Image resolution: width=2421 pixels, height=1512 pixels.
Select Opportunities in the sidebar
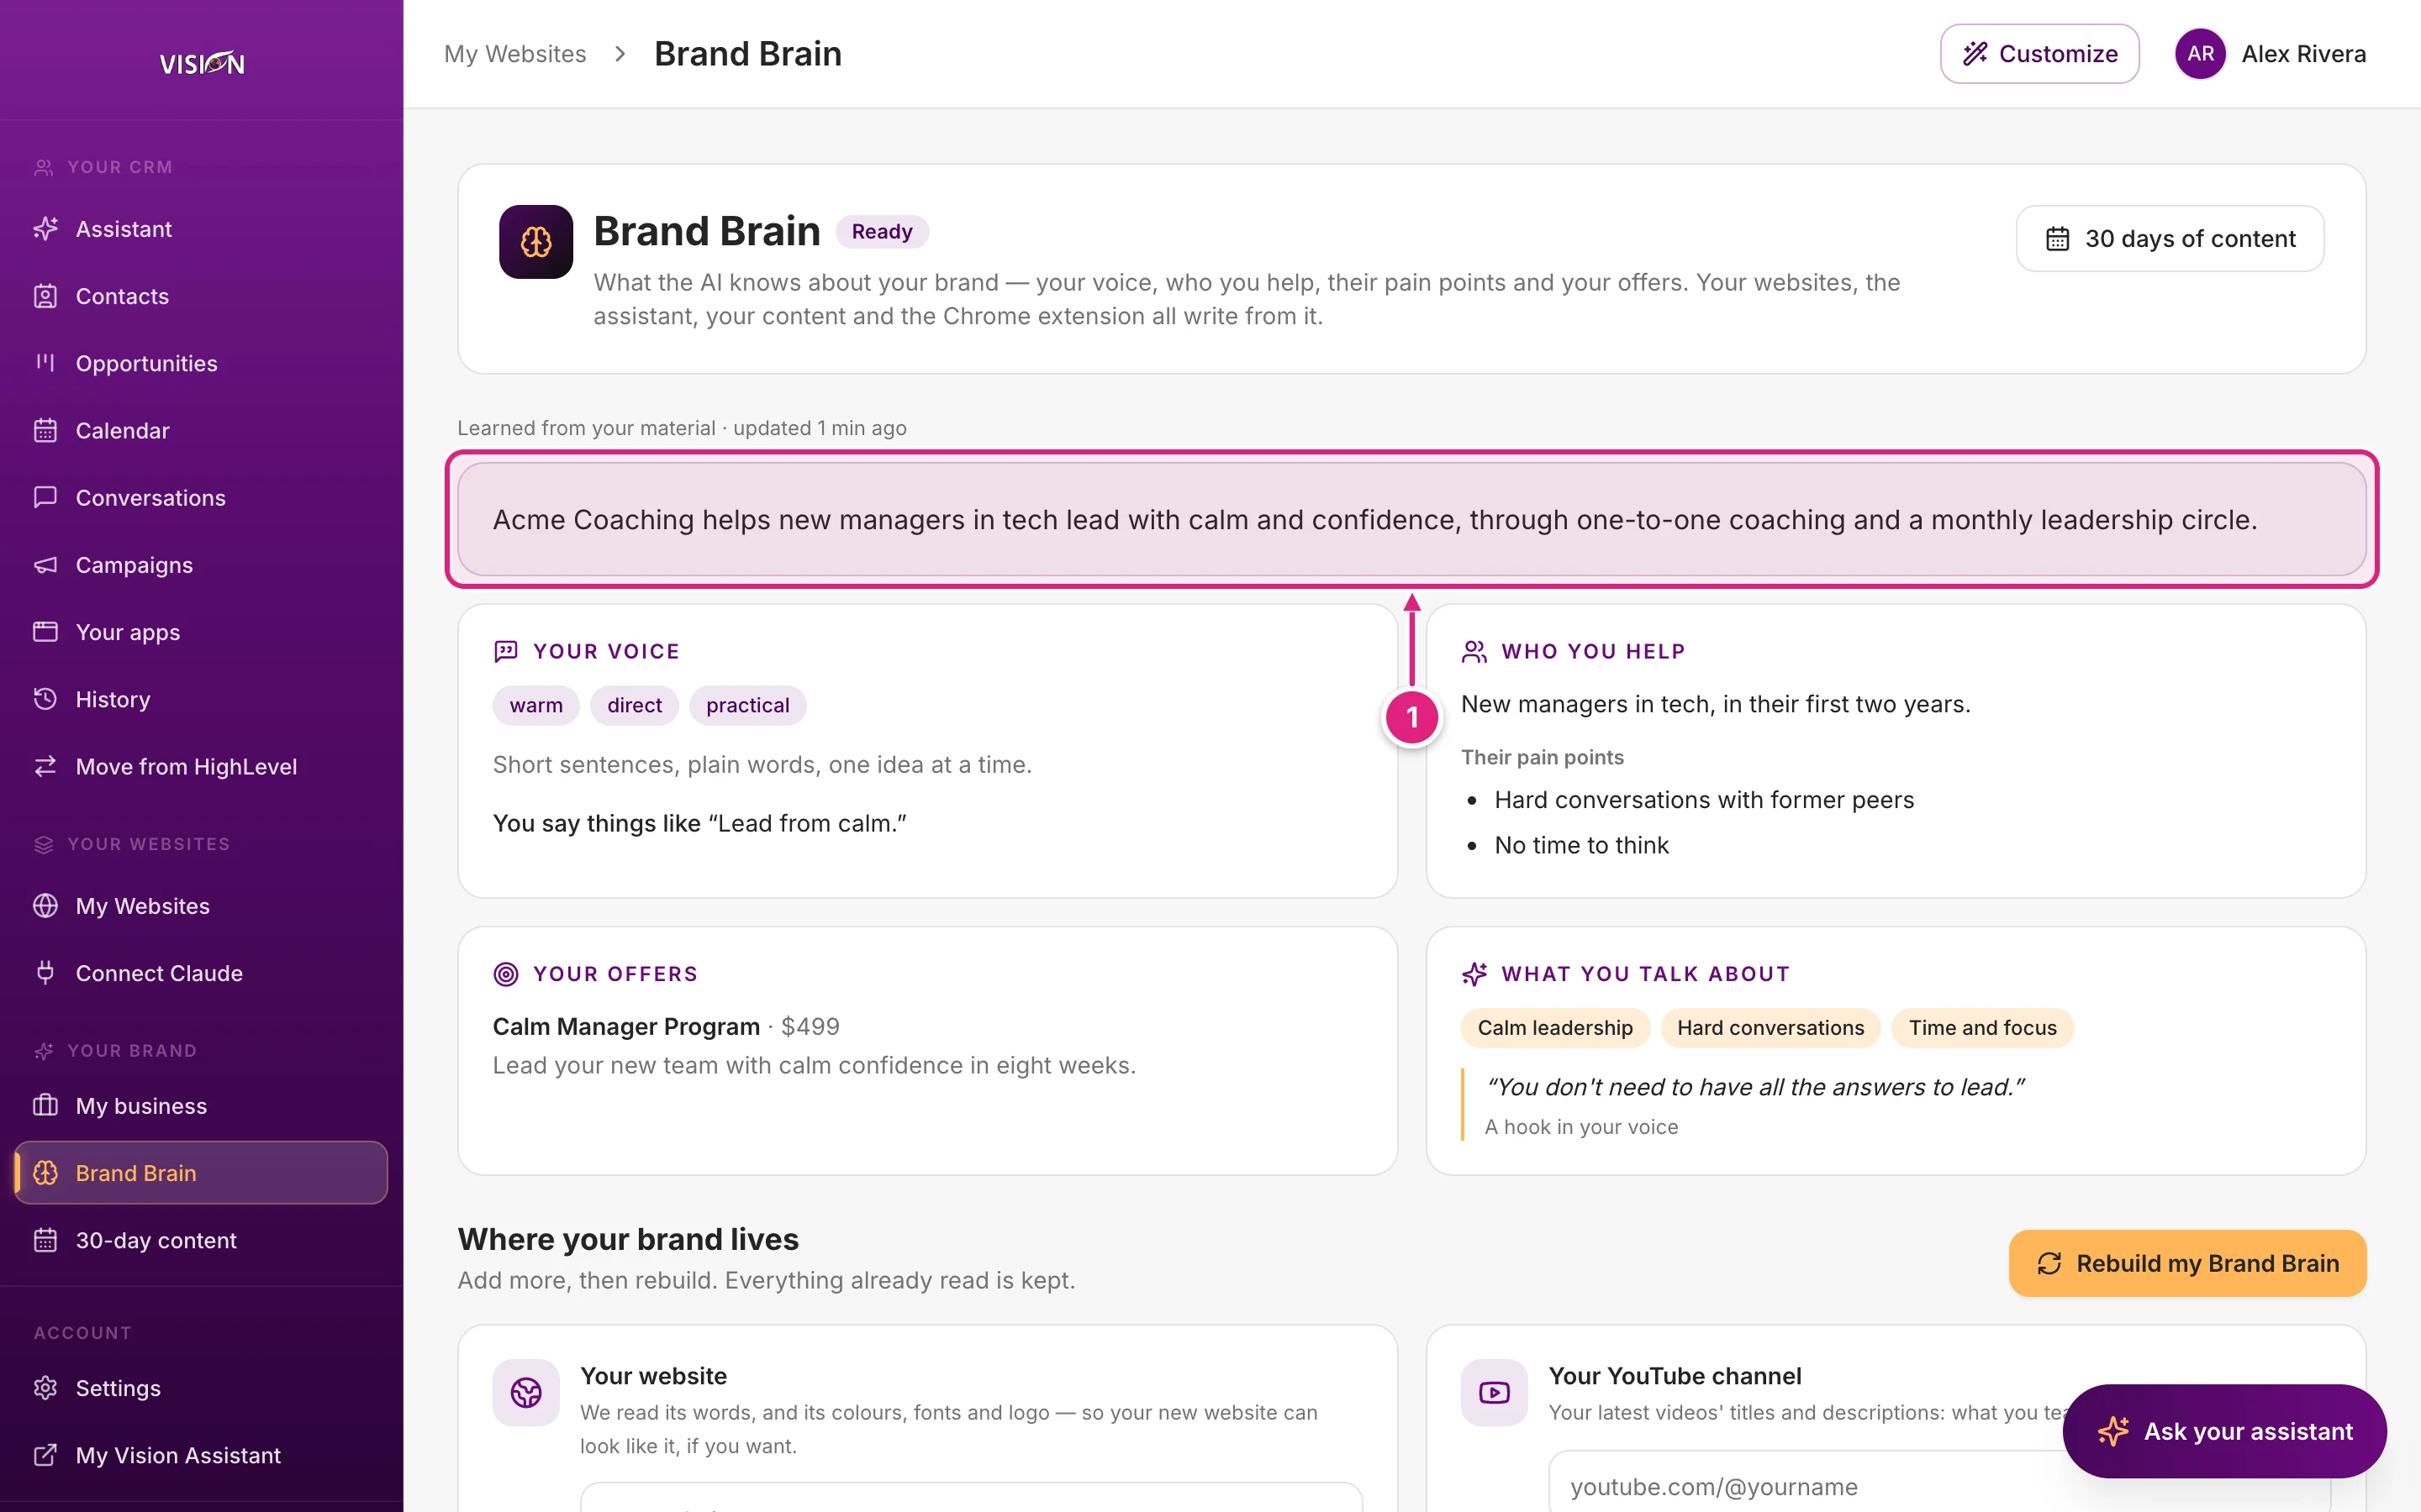click(x=201, y=363)
